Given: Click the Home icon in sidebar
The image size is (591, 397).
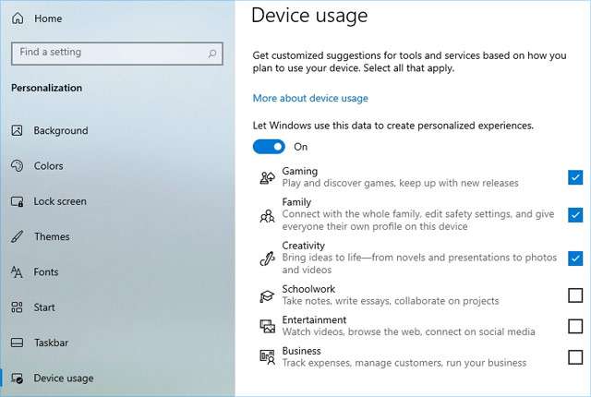Looking at the screenshot, I should click(18, 18).
